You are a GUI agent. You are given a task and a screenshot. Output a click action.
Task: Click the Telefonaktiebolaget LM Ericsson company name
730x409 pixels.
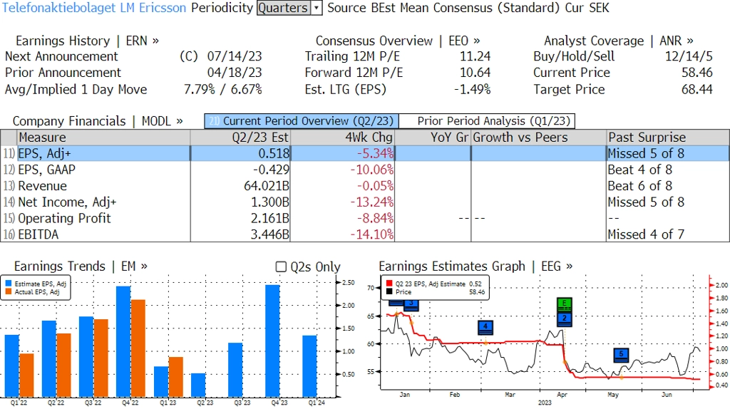click(x=94, y=8)
